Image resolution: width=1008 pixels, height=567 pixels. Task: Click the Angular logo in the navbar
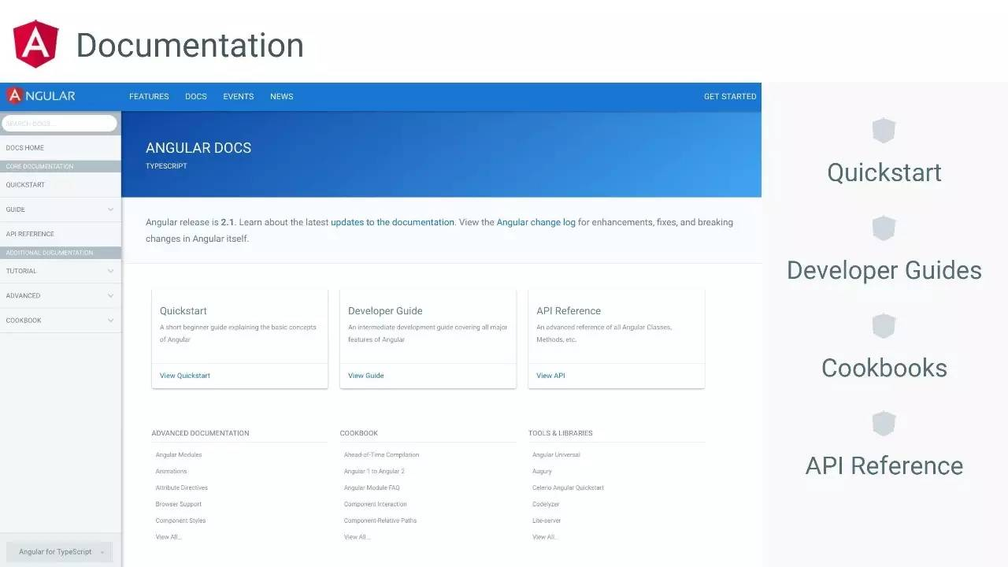point(41,96)
